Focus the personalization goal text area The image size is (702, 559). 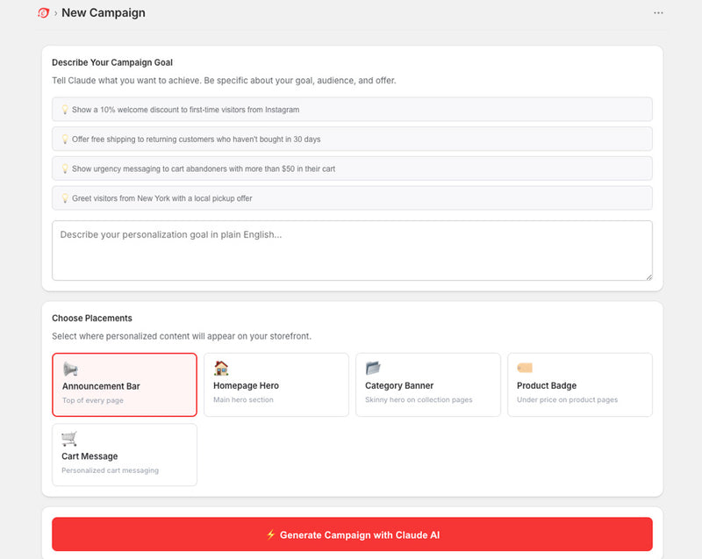pos(352,251)
